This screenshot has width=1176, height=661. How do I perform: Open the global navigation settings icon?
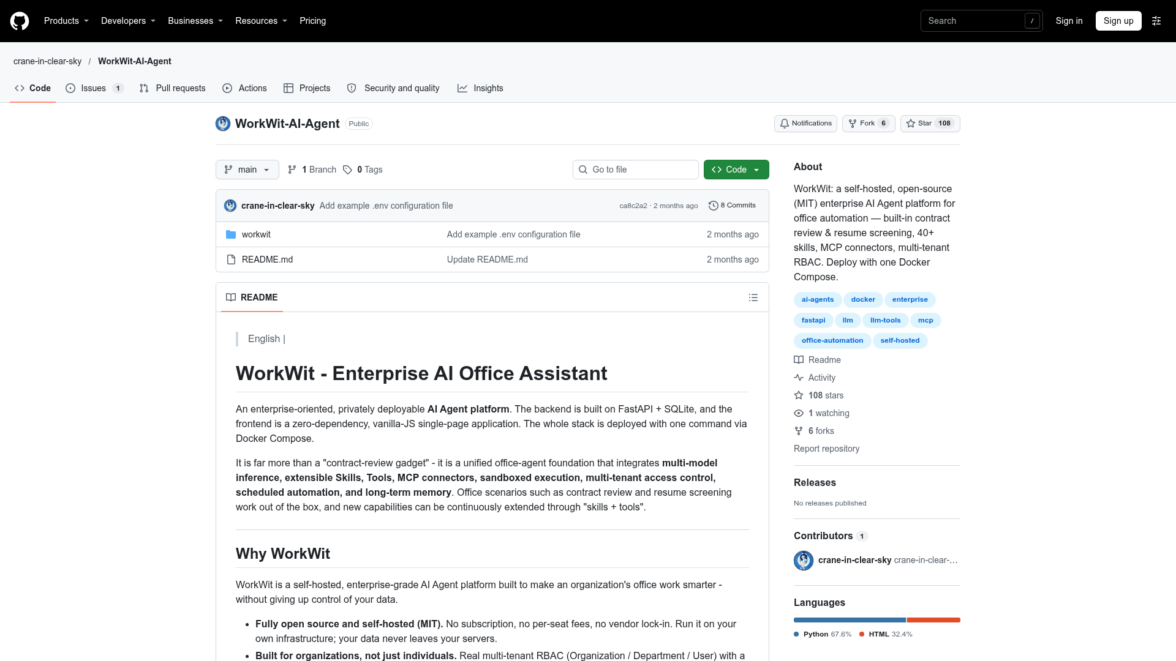[x=1156, y=21]
